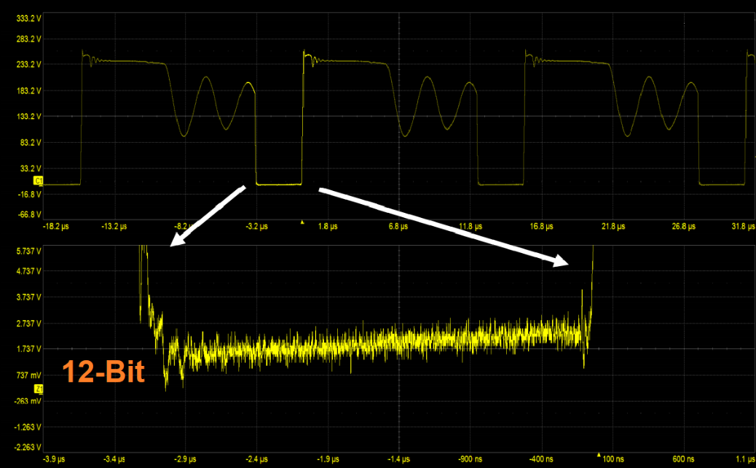Click the -400 ns zoom time label

point(541,459)
